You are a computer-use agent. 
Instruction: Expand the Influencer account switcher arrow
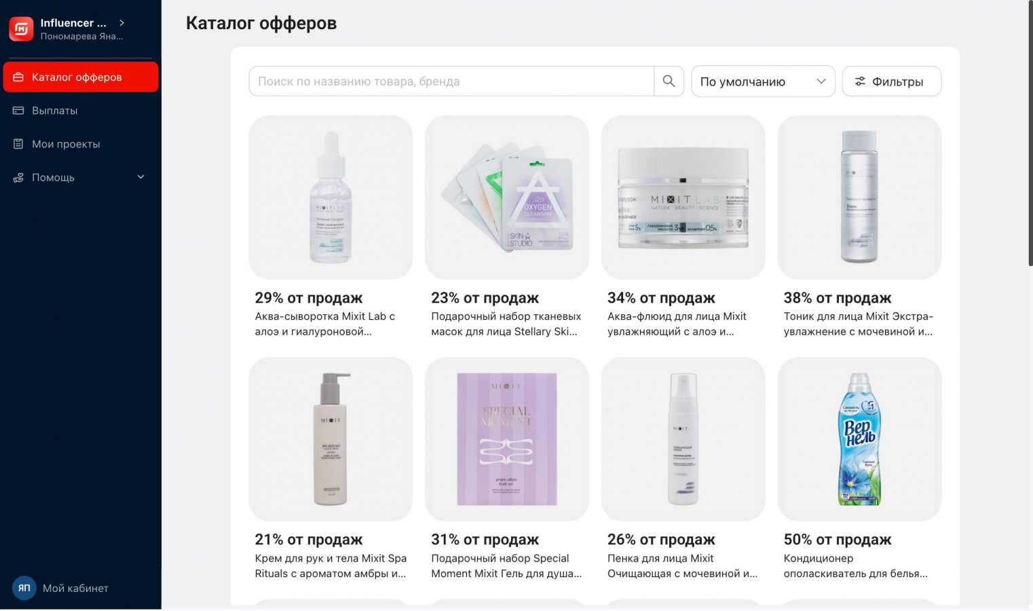(x=121, y=22)
